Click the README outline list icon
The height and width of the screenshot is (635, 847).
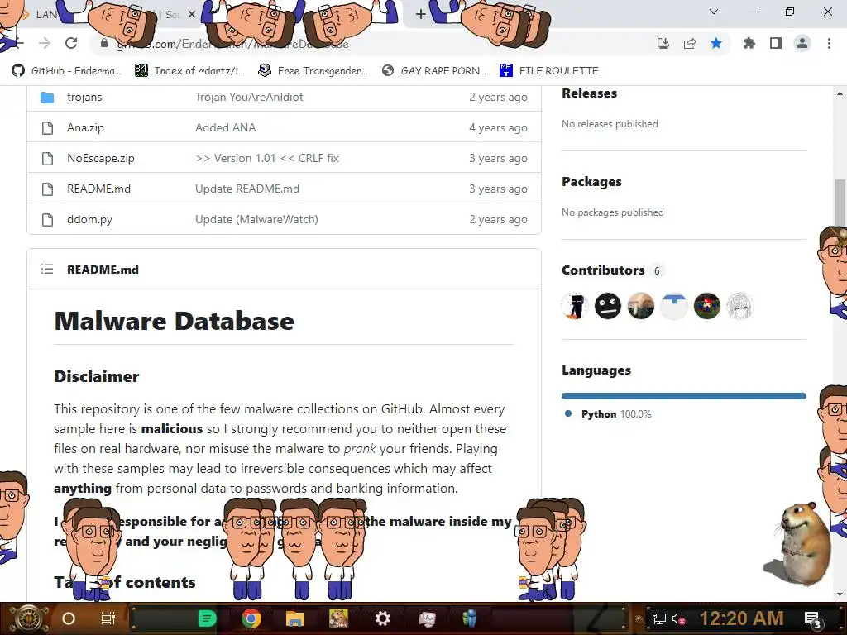[x=47, y=269]
